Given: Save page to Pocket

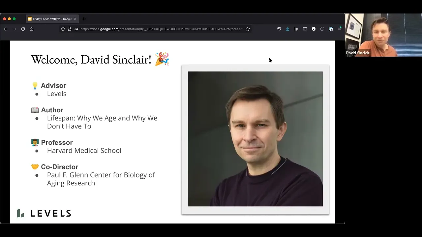Looking at the screenshot, I should [279, 29].
